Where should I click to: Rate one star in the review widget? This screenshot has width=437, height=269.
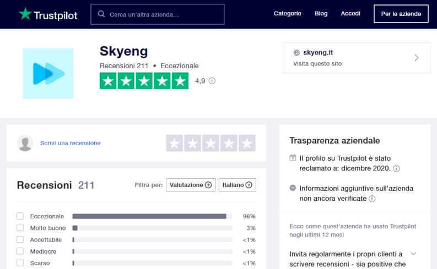click(175, 143)
